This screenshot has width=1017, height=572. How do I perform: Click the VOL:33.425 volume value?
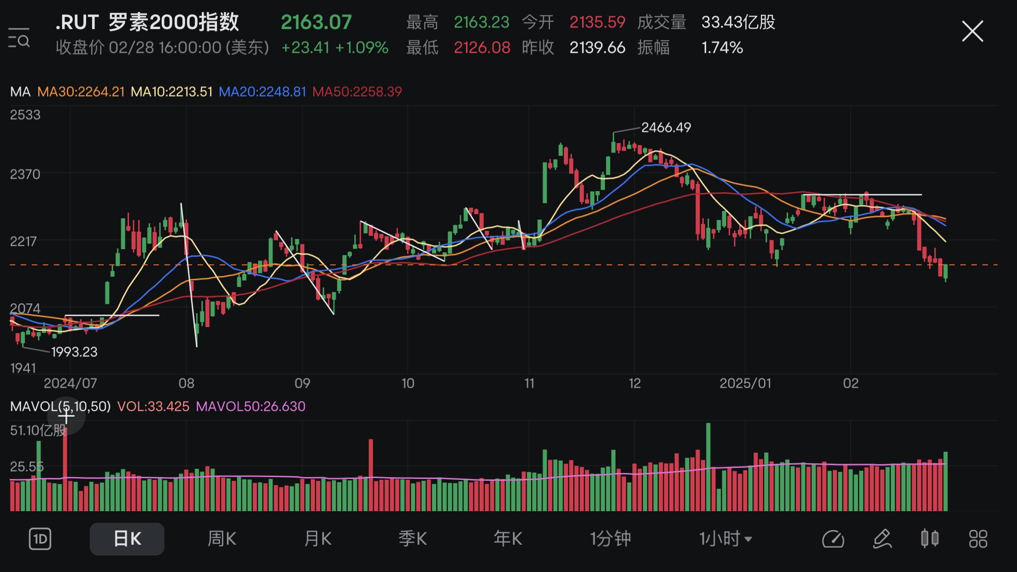point(153,406)
